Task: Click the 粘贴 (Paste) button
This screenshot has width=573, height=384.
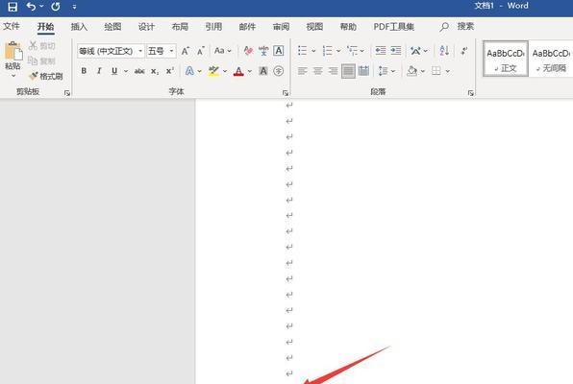Action: click(13, 60)
